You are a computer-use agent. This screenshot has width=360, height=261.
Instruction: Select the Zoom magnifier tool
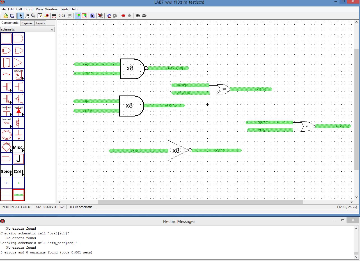click(x=33, y=16)
